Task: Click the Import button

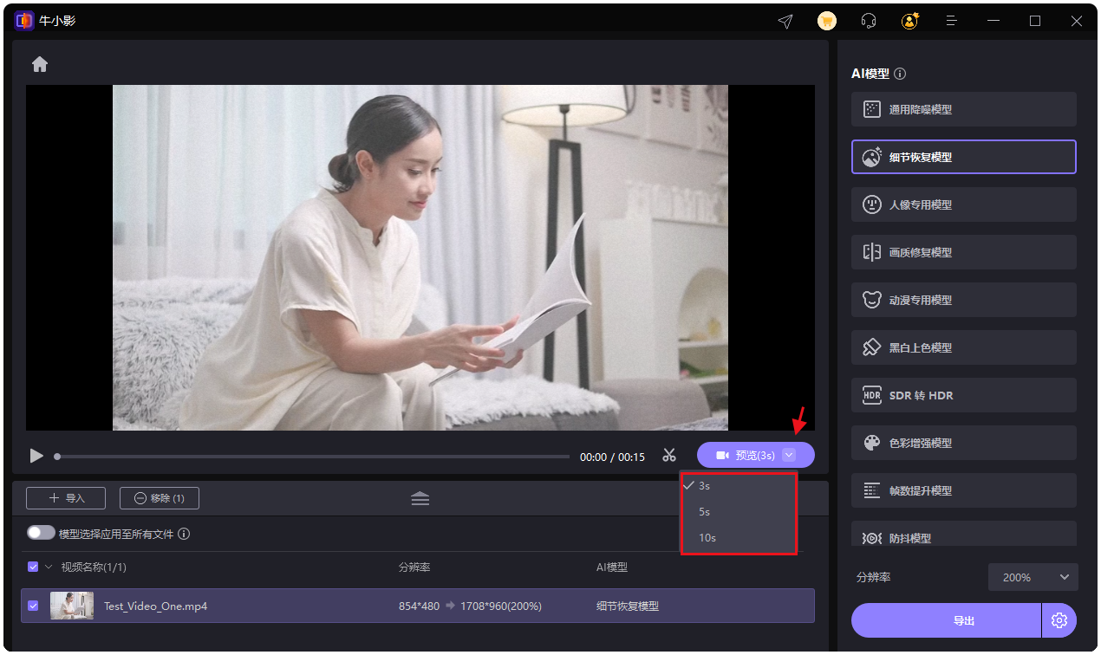Action: pos(66,498)
